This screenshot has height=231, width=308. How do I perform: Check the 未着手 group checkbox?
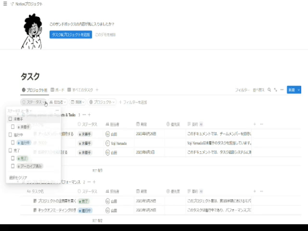click(x=10, y=119)
